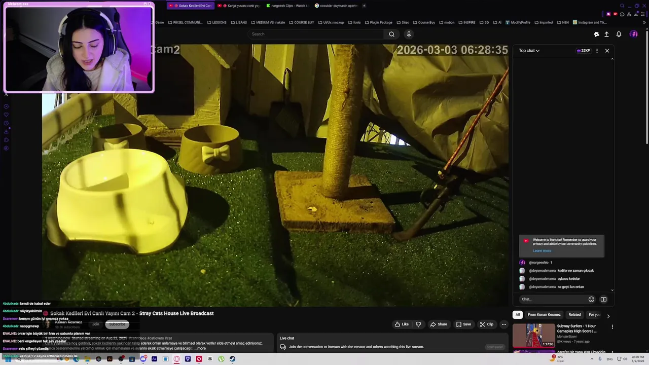Follow the Learn more link in chat
Screen dimensions: 649x365
point(542,250)
